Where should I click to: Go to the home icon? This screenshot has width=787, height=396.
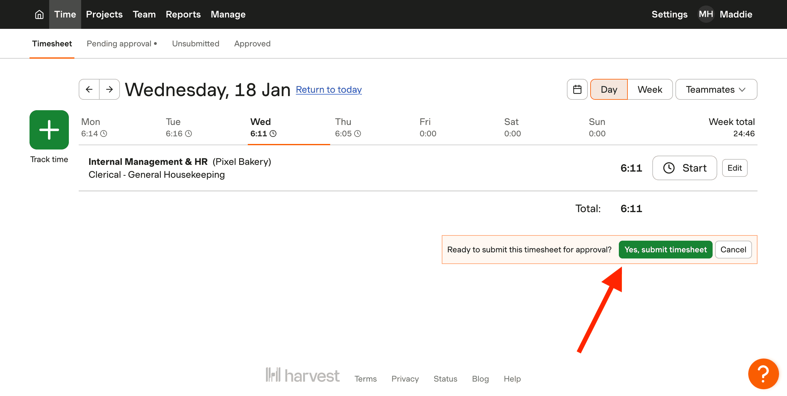pyautogui.click(x=39, y=14)
